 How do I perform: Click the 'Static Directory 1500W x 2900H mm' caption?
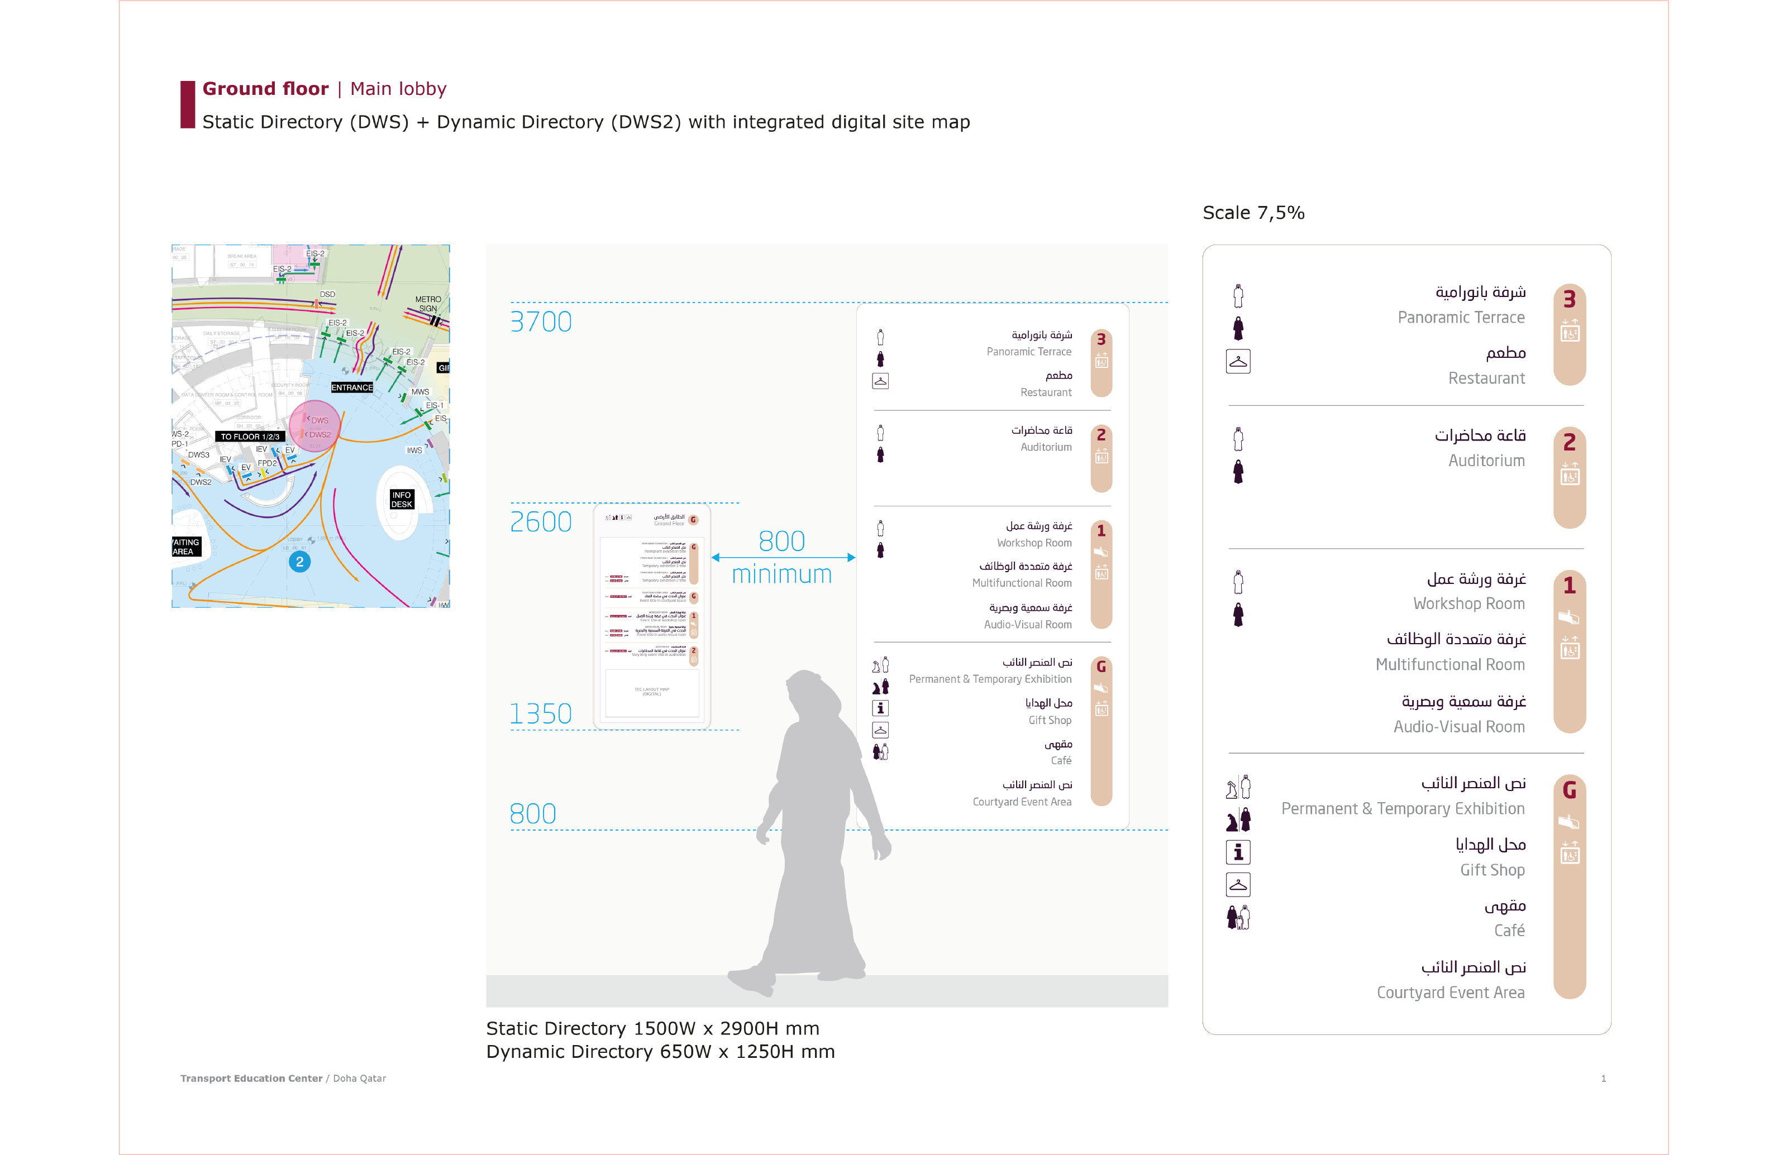[x=653, y=1029]
